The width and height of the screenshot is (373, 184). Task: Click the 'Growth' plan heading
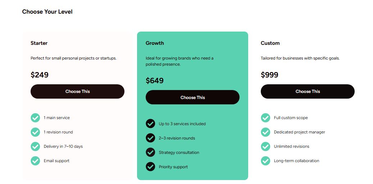click(155, 43)
